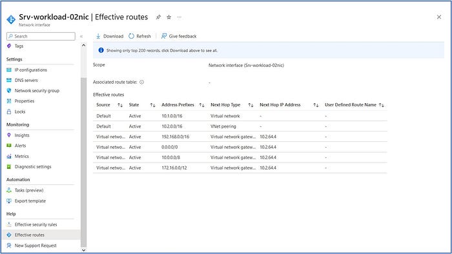The width and height of the screenshot is (452, 254).
Task: Select the 10.2.0.0/16 VNet peering row
Action: pyautogui.click(x=240, y=126)
